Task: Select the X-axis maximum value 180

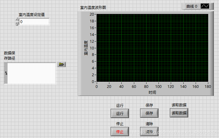Action: tap(208, 87)
